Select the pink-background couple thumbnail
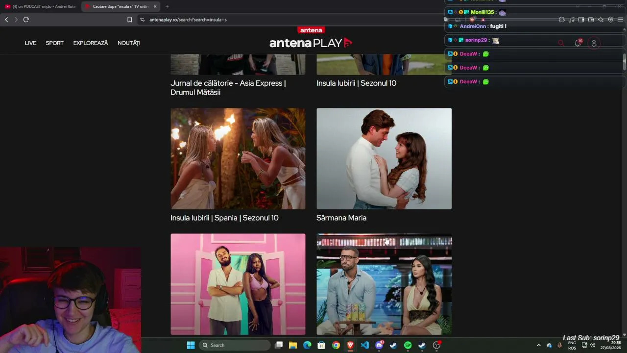 238,284
